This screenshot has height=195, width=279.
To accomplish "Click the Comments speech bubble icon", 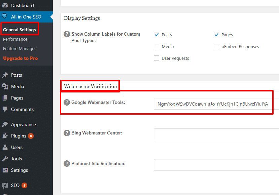I will point(5,109).
